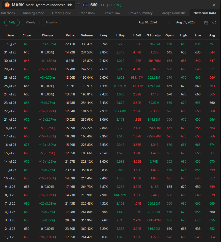Click the +15 (2.27%) change cell
The image size is (221, 242).
[48, 119]
